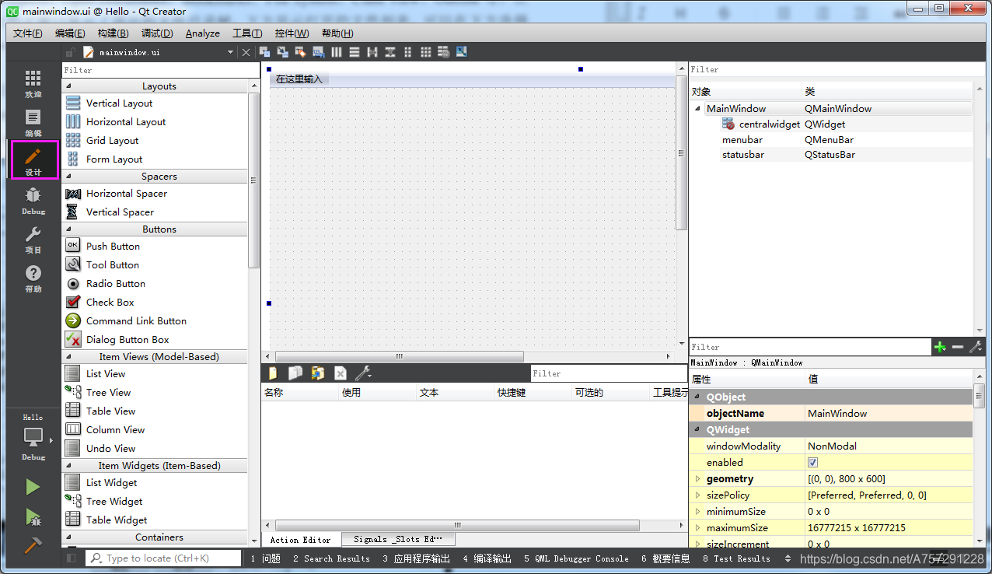This screenshot has width=992, height=574.
Task: Collapse MainWindow node in object tree
Action: click(698, 109)
